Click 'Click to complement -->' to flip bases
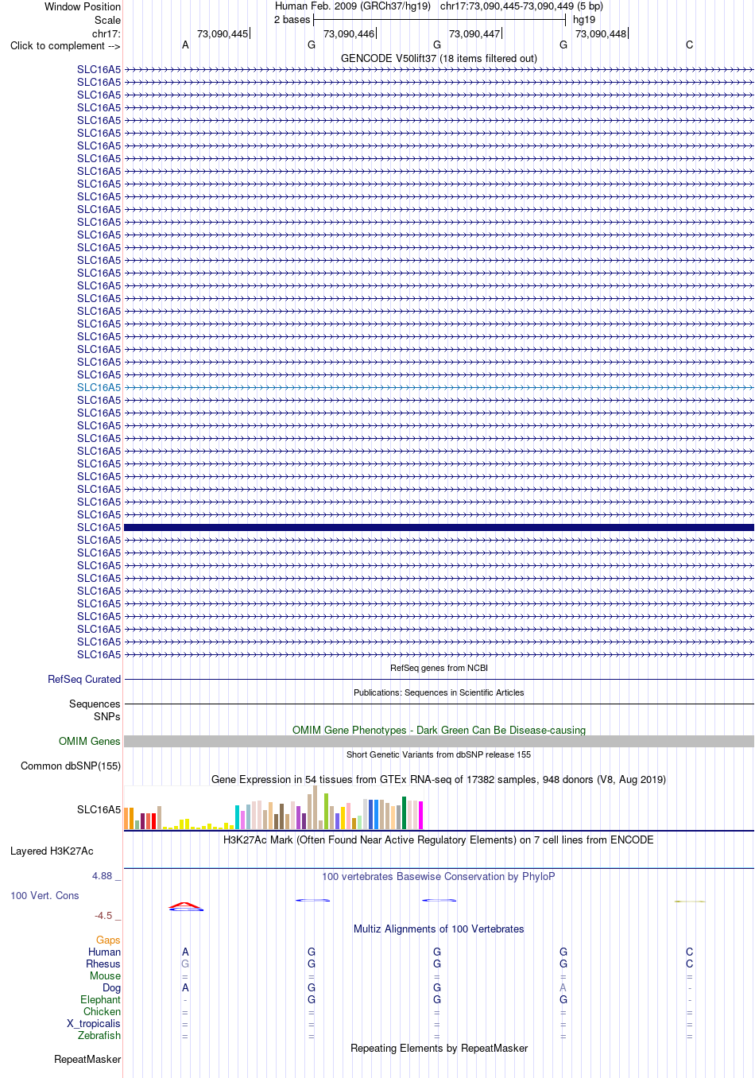The image size is (755, 1078). (x=65, y=45)
